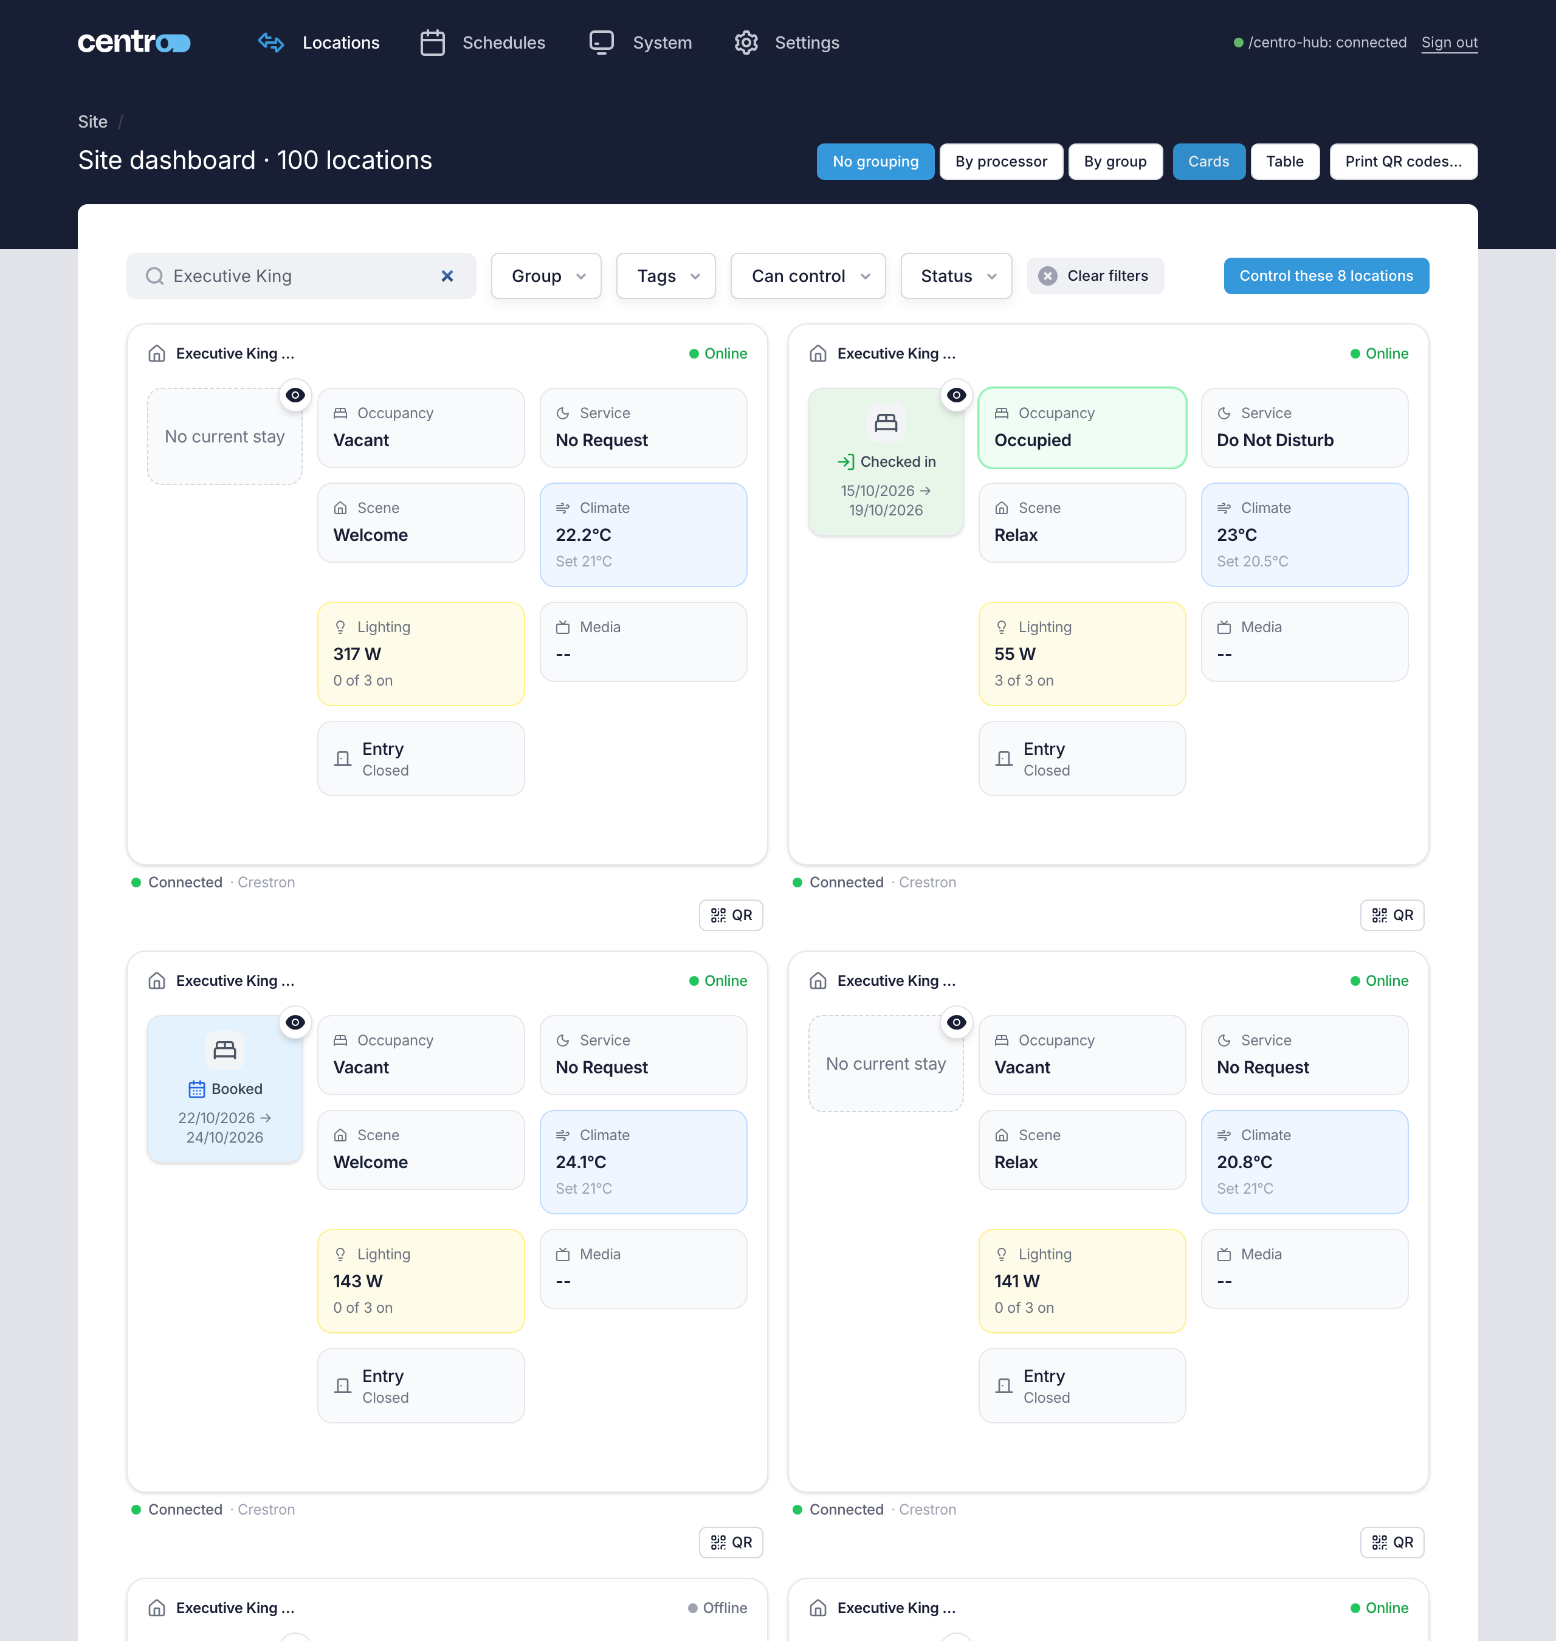Toggle eye icon on first No current stay
This screenshot has width=1556, height=1641.
click(295, 396)
